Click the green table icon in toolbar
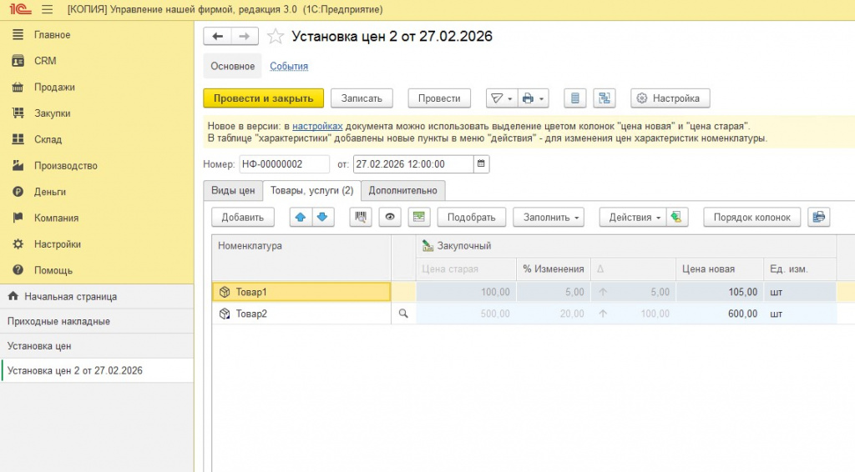This screenshot has width=855, height=472. tap(419, 217)
